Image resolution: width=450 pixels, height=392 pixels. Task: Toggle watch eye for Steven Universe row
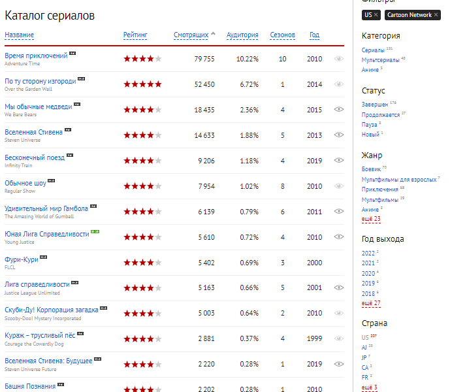pyautogui.click(x=339, y=135)
